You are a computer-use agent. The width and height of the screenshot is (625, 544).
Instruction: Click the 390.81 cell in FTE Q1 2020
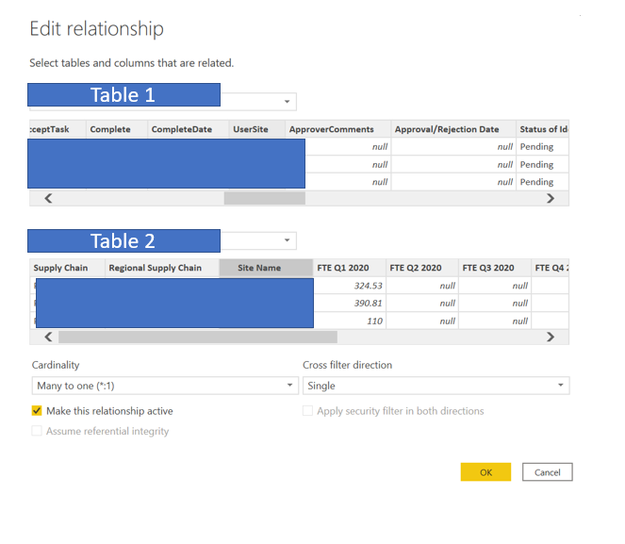pyautogui.click(x=350, y=304)
